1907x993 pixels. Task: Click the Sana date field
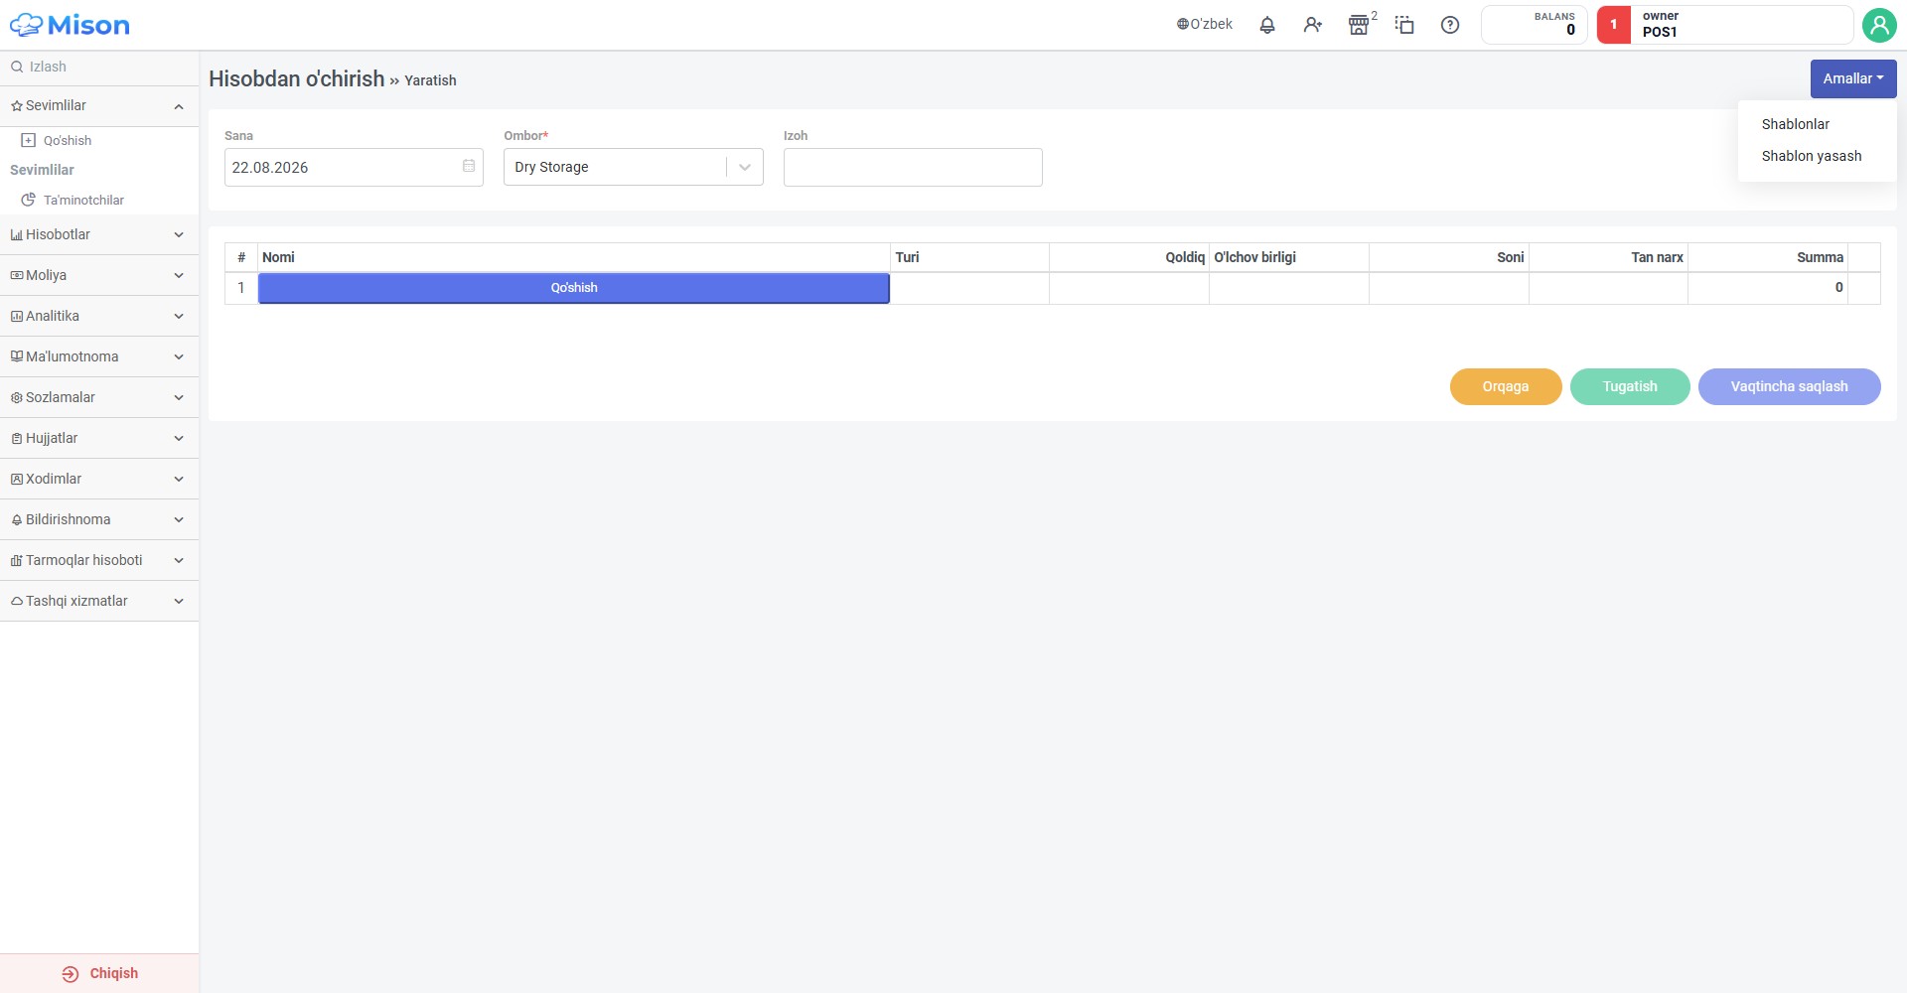click(354, 167)
